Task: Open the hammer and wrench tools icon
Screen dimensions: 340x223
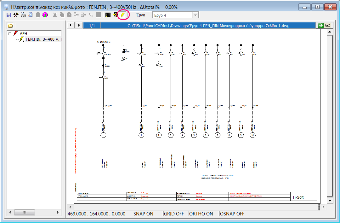Action: click(x=16, y=15)
